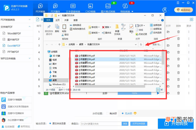Click the 粘贴 clipboard icon
196x130 pixels.
[x=64, y=27]
